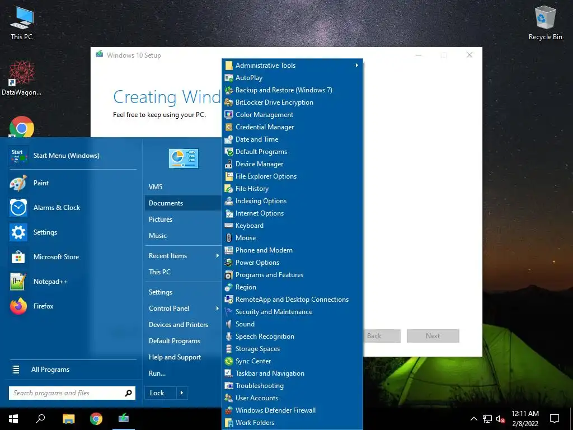This screenshot has height=430, width=573.
Task: Open Troubleshooting
Action: tap(292, 386)
